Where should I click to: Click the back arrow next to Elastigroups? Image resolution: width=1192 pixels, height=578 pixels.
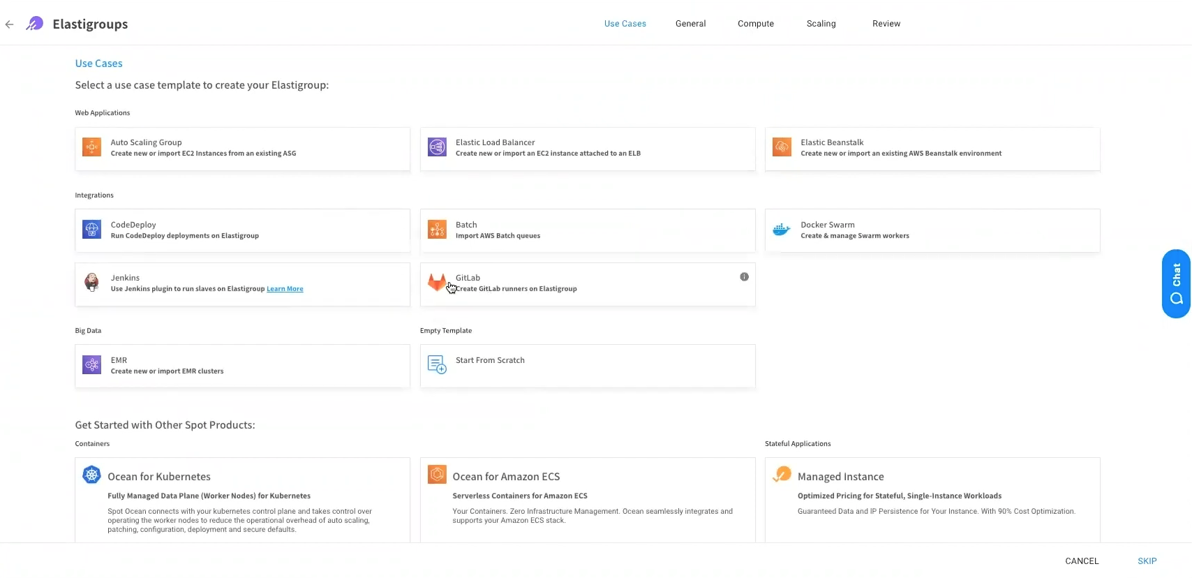point(9,24)
